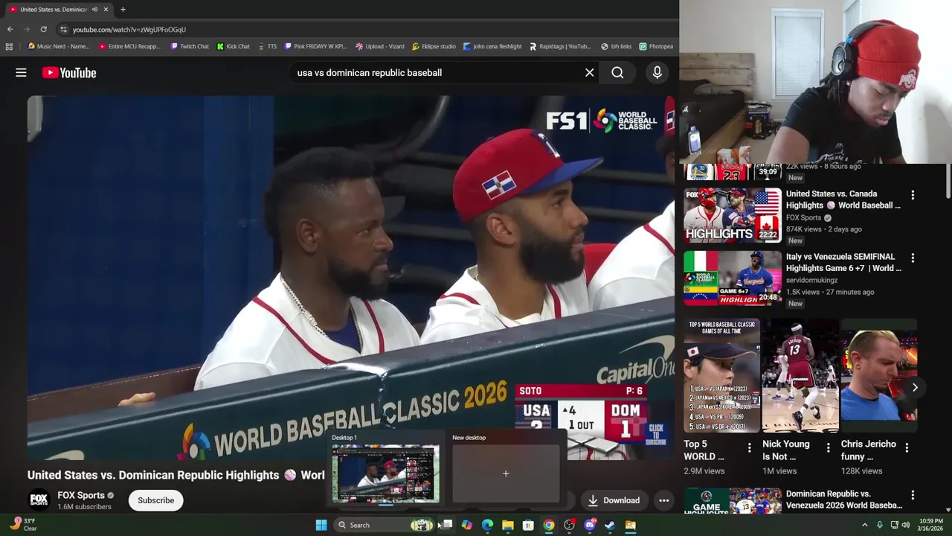Mute the tab via its audio icon
This screenshot has height=536, width=952.
[x=94, y=10]
